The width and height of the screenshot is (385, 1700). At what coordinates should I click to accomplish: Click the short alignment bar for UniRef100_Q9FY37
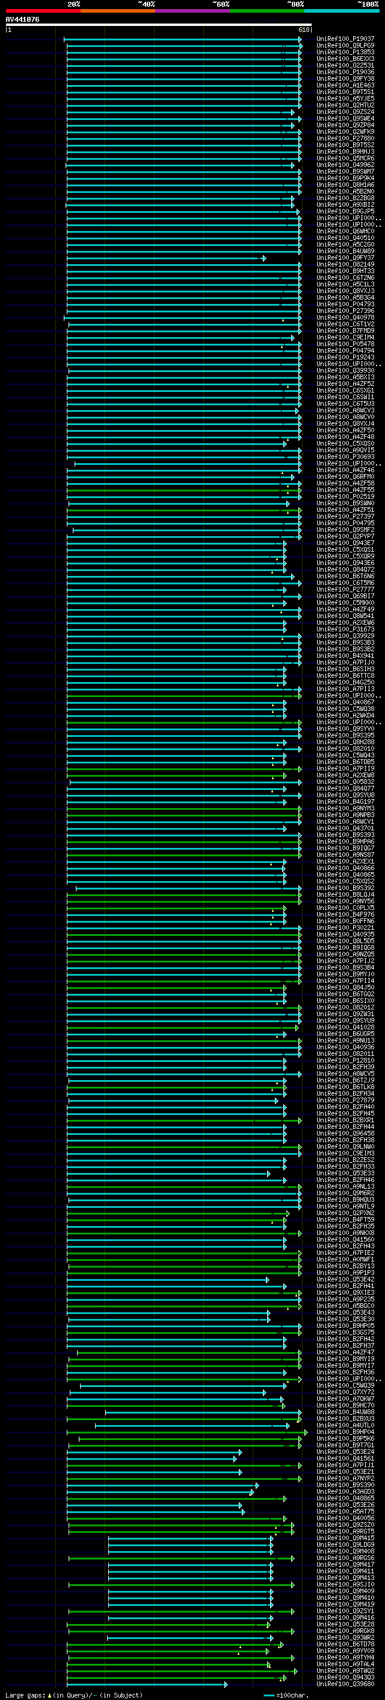pyautogui.click(x=166, y=258)
